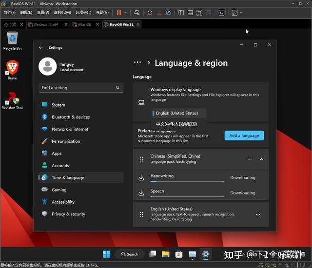
Task: Open Personalization settings category
Action: coord(81,141)
